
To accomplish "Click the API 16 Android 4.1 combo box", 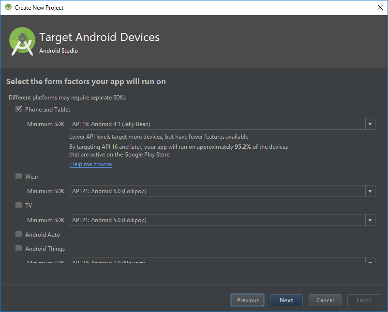I will click(x=217, y=124).
